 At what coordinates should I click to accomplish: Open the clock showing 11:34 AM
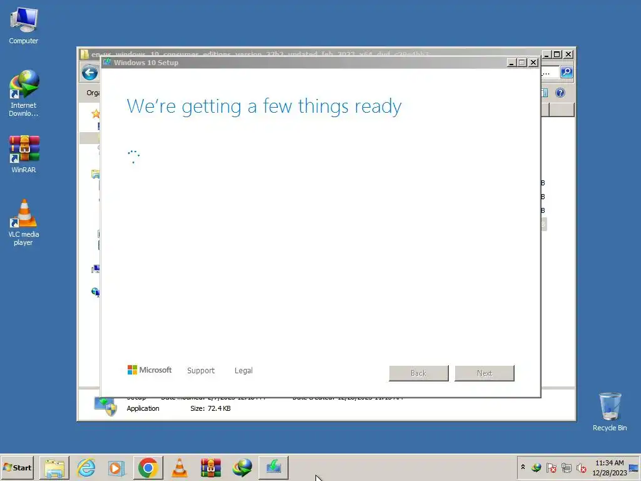point(609,467)
